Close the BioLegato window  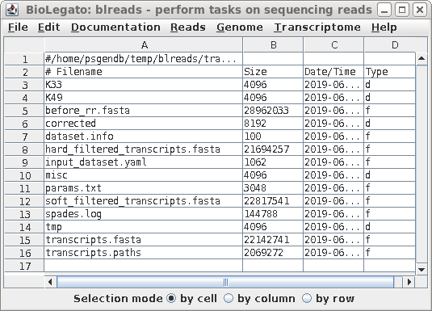(420, 11)
